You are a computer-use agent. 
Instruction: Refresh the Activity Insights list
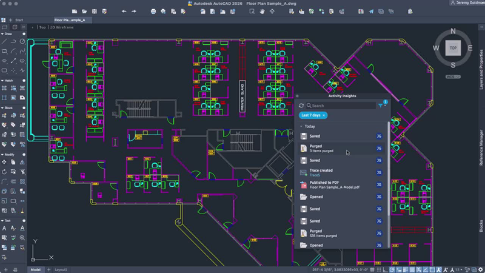pyautogui.click(x=301, y=106)
